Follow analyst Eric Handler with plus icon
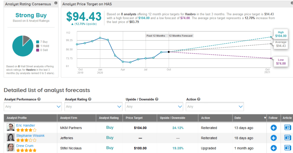This screenshot has height=153, width=293. (274, 128)
